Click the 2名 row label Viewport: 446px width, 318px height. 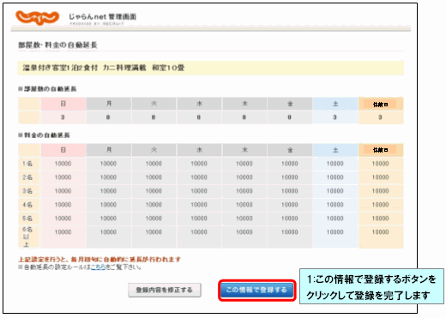click(27, 177)
